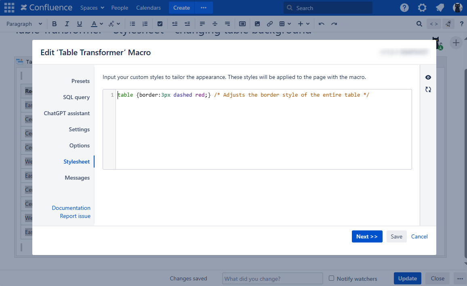Go to Confluence home logo
The image size is (467, 286).
[46, 8]
